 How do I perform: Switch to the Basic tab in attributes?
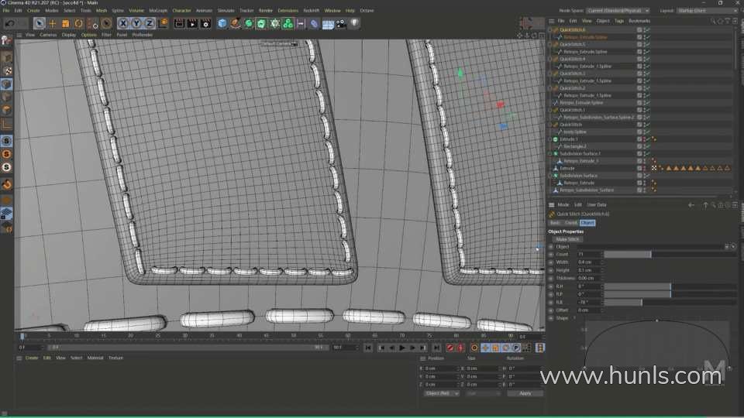point(555,222)
